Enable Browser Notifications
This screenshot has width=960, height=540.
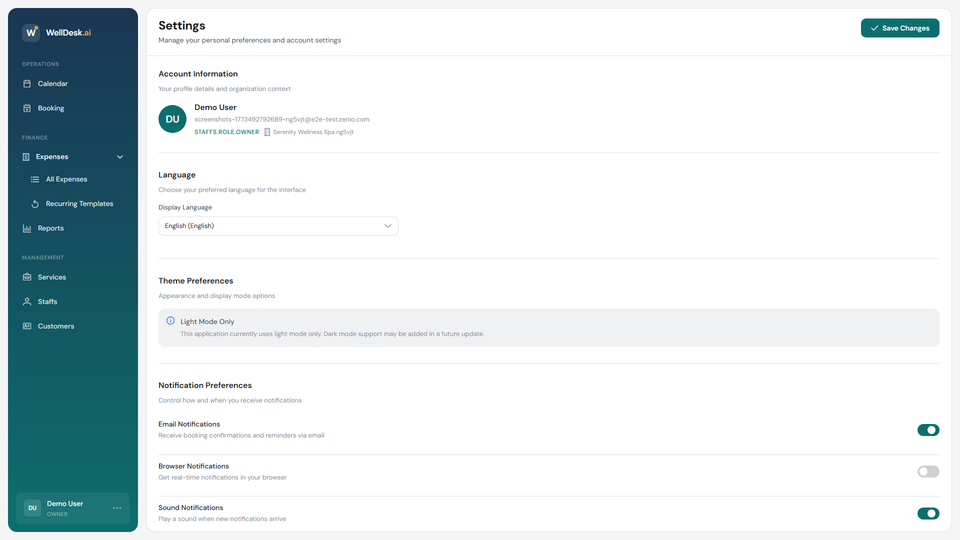coord(928,471)
